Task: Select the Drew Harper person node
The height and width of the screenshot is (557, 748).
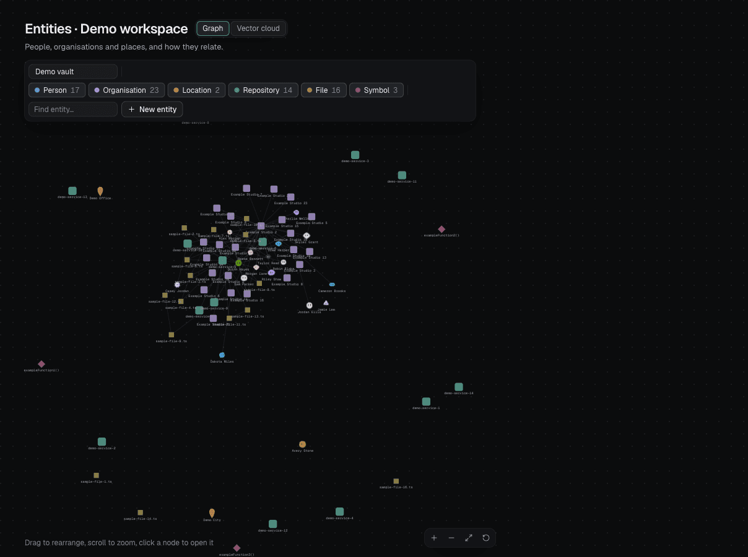Action: [278, 244]
